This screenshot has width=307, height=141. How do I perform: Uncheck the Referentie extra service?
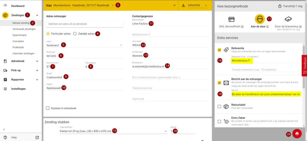coord(219,50)
